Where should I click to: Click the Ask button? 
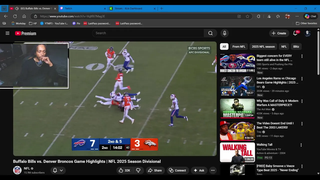pos(199,170)
